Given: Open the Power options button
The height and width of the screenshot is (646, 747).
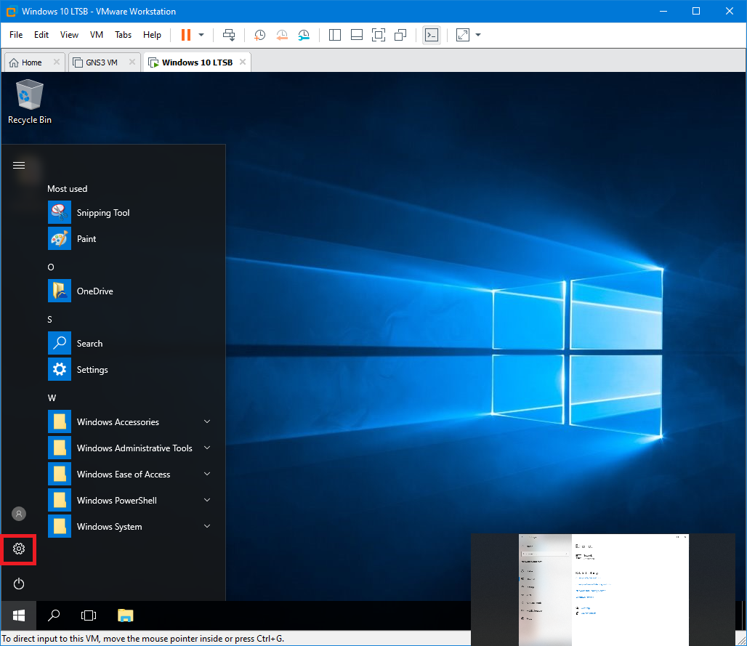Looking at the screenshot, I should point(19,584).
